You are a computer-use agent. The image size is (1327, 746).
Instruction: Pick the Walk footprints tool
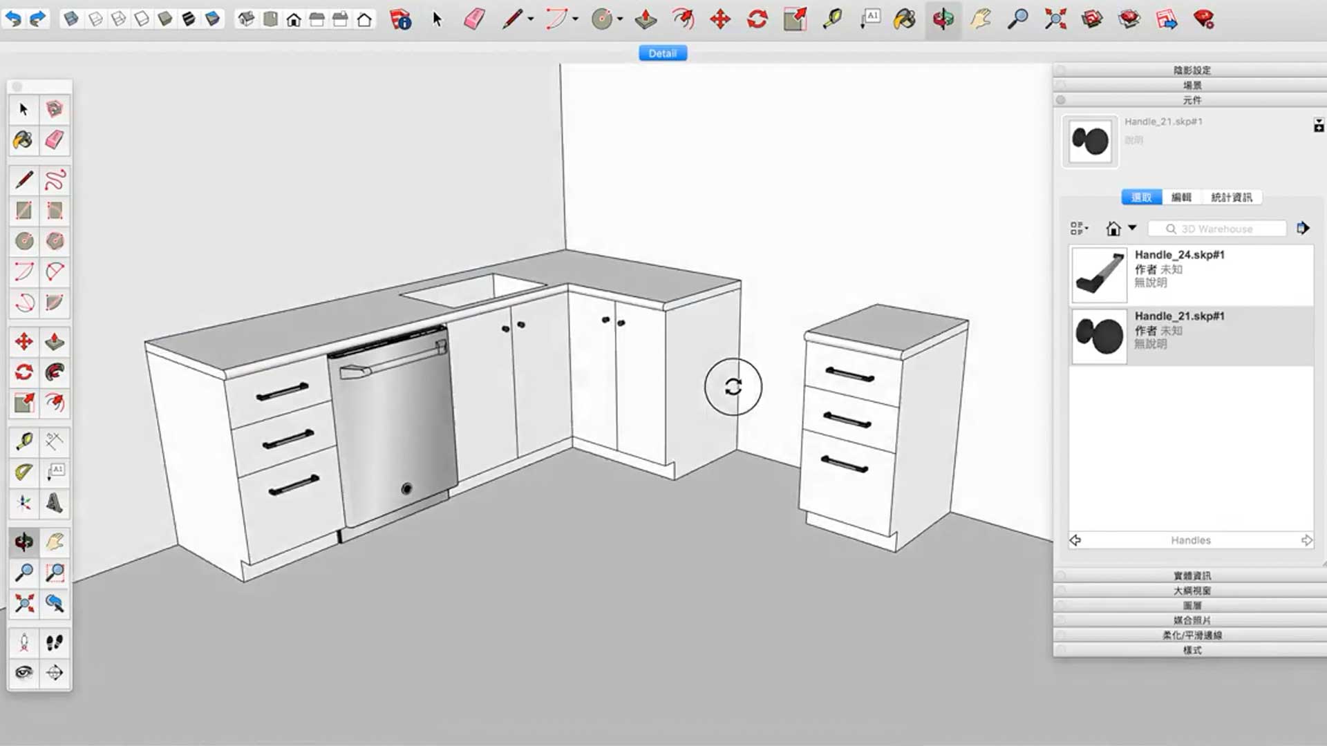pos(55,643)
